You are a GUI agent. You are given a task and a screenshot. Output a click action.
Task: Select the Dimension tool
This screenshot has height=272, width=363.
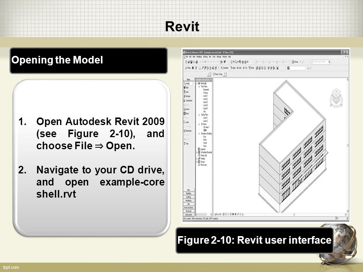[188, 131]
